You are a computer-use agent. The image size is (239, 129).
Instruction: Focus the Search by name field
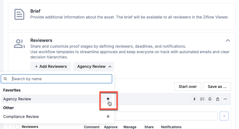point(61,79)
